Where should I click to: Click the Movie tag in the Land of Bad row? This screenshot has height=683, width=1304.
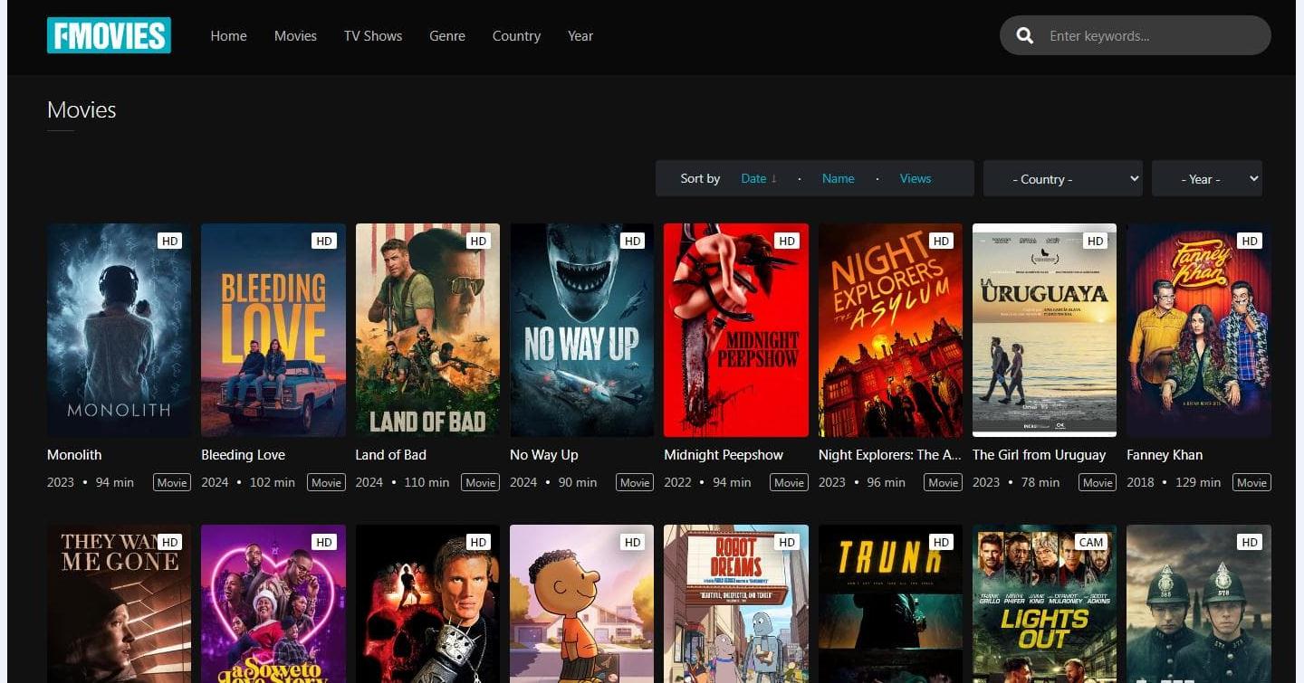coord(481,482)
